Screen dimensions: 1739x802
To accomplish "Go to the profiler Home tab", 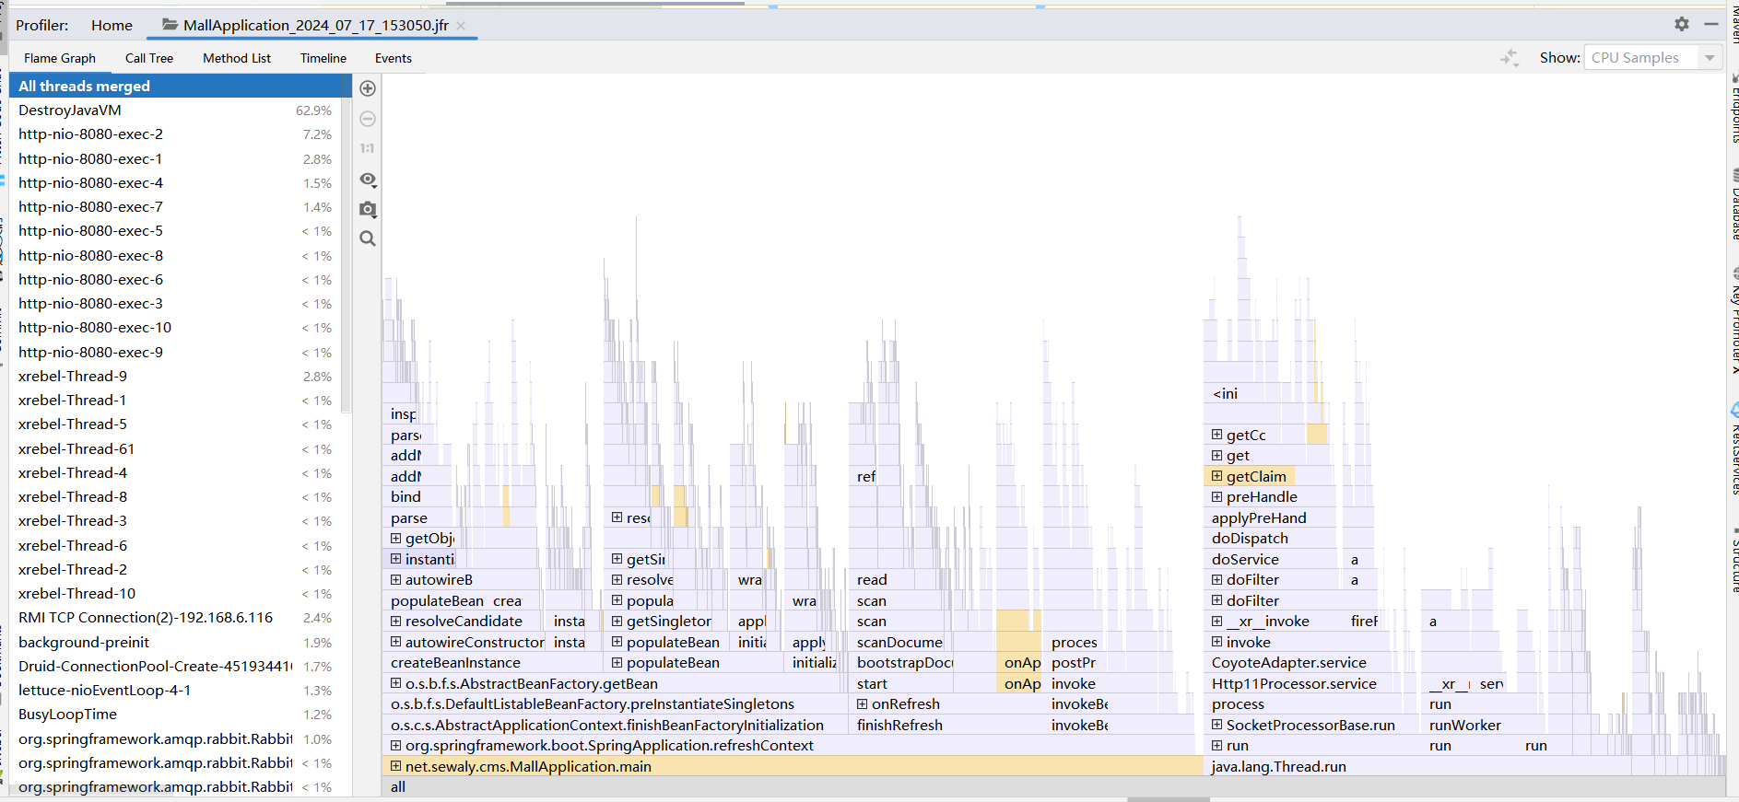I will click(112, 26).
